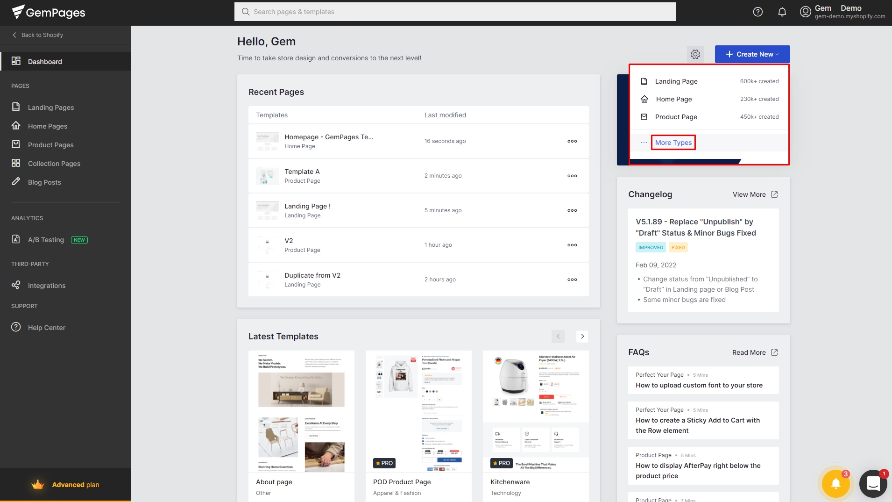
Task: Click the Dashboard grid icon in sidebar
Action: pyautogui.click(x=16, y=61)
